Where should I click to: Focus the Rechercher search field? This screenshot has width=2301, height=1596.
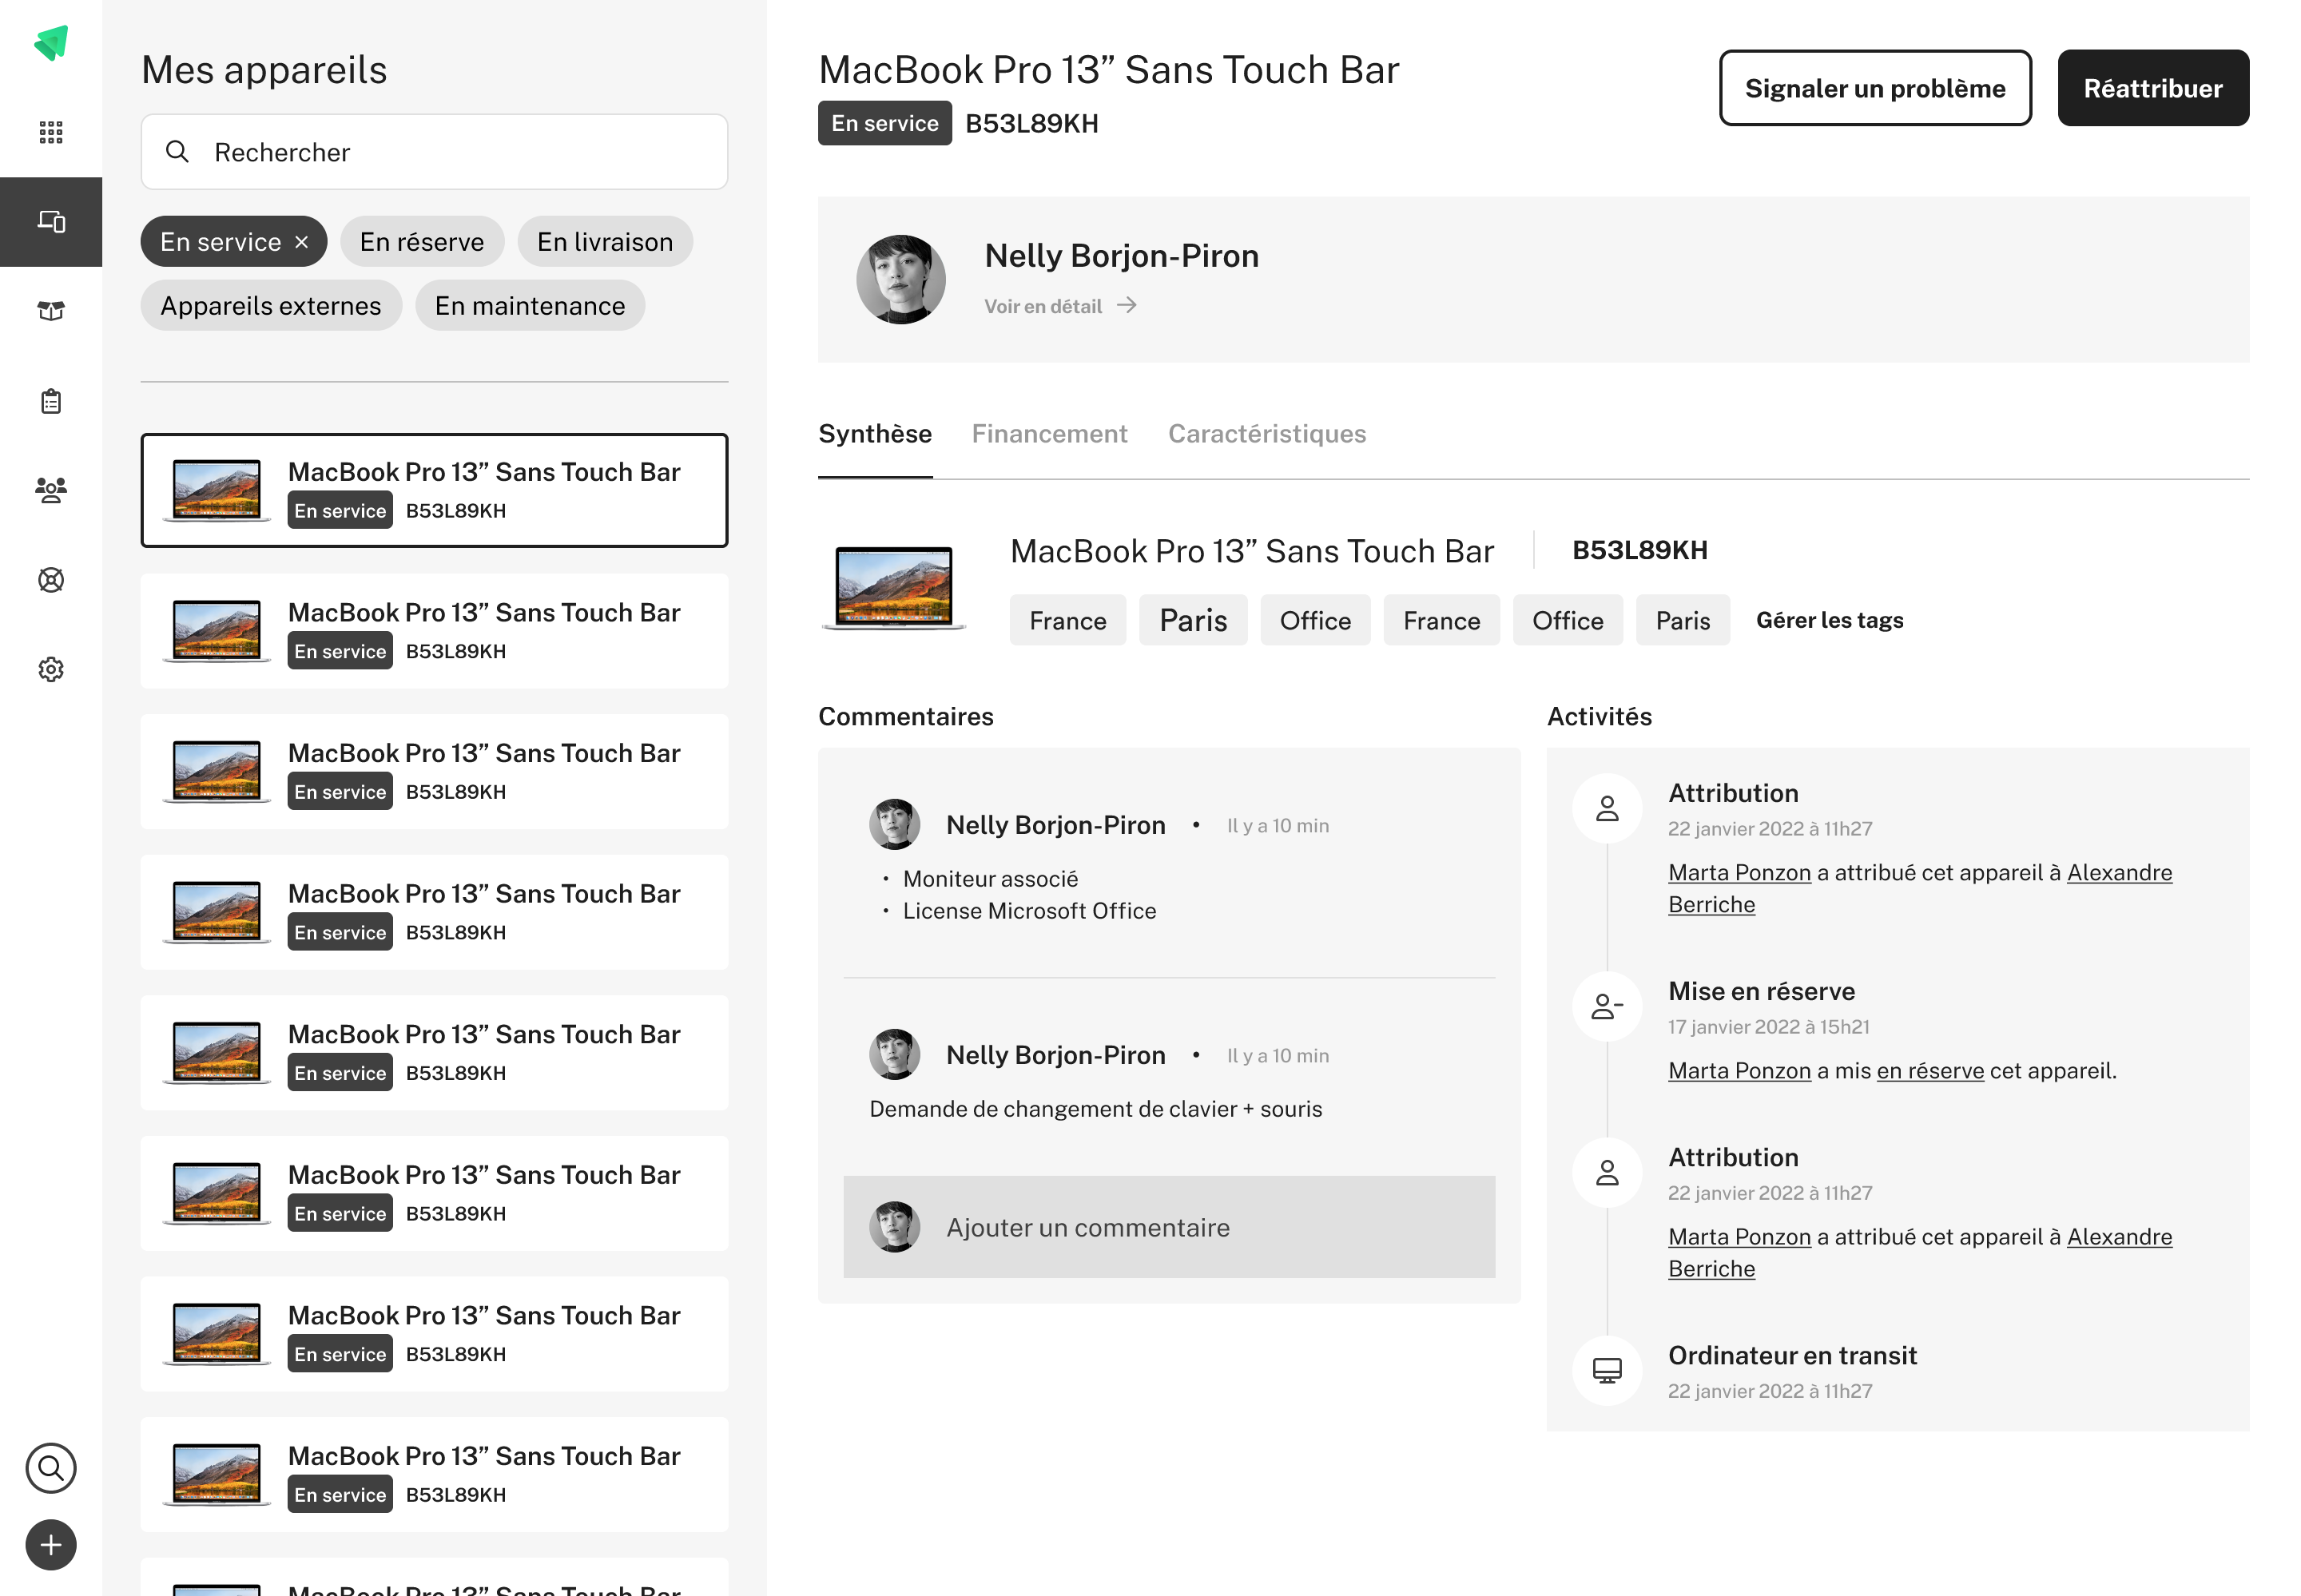(x=434, y=152)
